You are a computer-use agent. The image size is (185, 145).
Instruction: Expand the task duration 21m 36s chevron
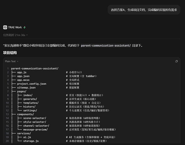(27, 35)
